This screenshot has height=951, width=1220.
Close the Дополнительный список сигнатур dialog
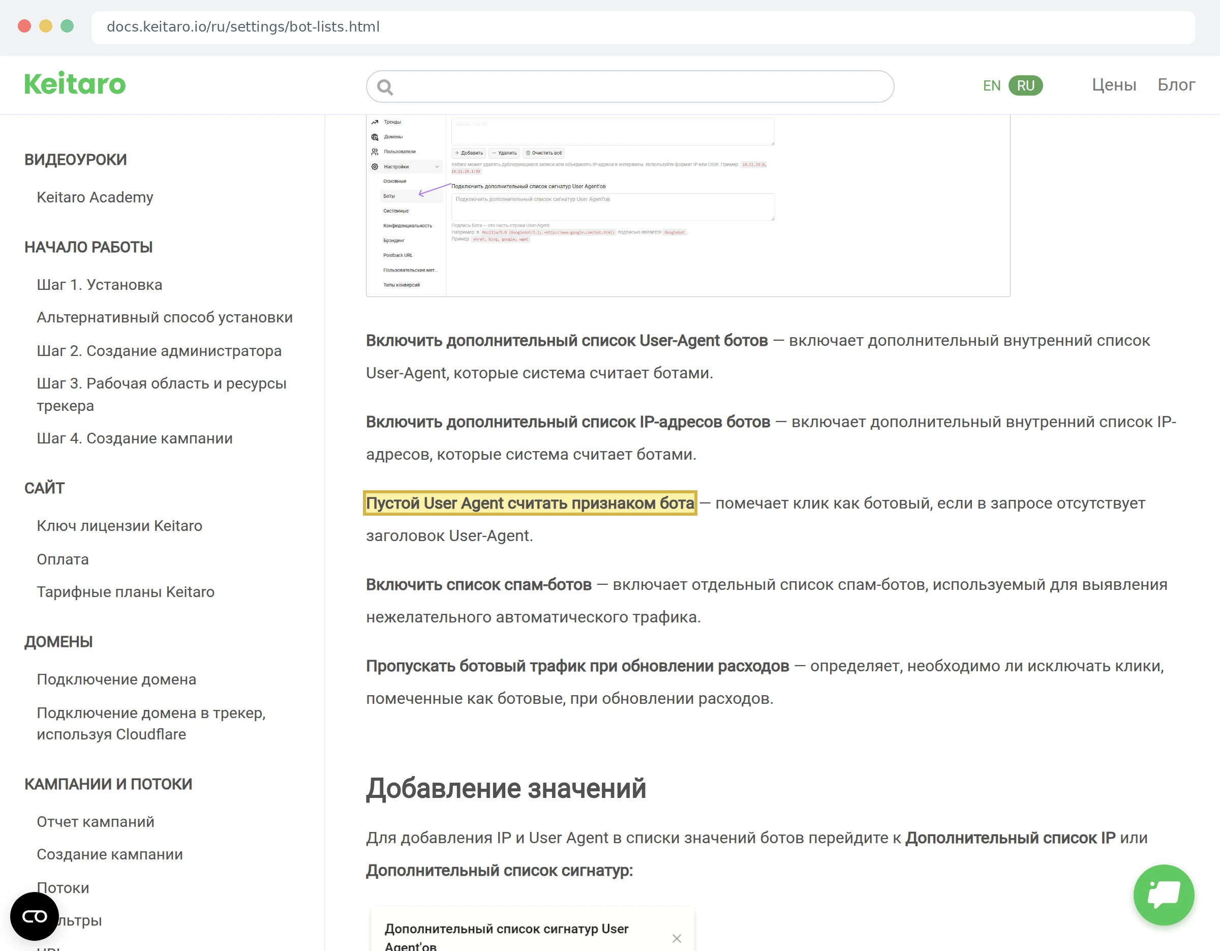(x=677, y=938)
